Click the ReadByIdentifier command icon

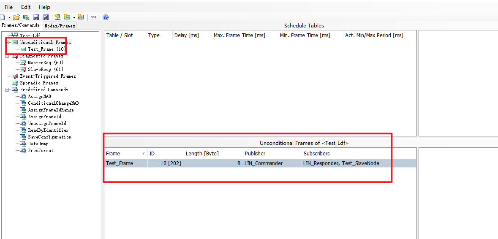23,130
